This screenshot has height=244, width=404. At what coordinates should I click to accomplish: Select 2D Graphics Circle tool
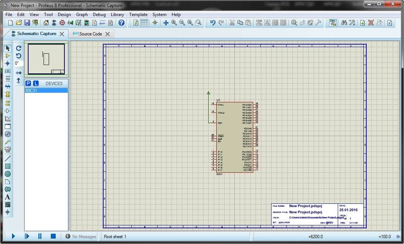coord(8,174)
